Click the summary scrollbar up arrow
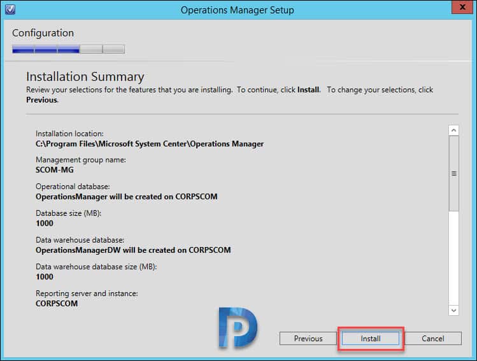This screenshot has height=361, width=477. click(453, 131)
